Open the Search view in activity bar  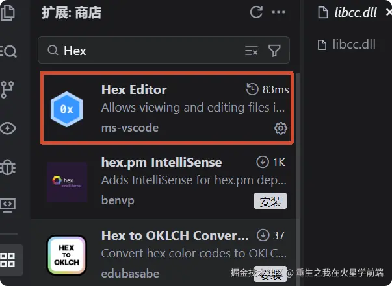[8, 51]
